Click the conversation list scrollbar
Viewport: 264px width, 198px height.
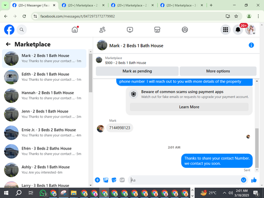click(91, 73)
